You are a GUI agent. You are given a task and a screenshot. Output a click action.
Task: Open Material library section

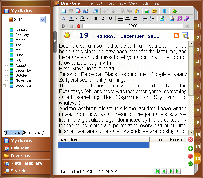coord(26,163)
